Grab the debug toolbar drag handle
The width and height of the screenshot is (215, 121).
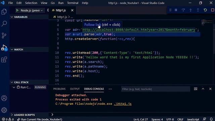[170, 10]
